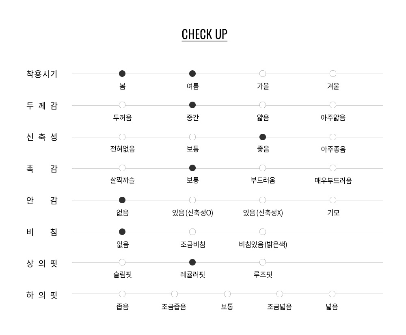Choose 조금넓음 bottom fit option
The image size is (406, 335).
click(280, 294)
